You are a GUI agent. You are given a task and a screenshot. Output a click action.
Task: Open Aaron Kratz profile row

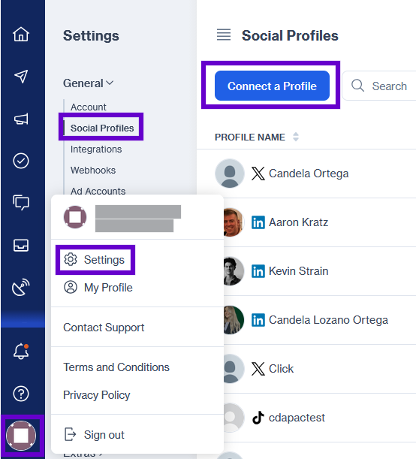point(320,222)
